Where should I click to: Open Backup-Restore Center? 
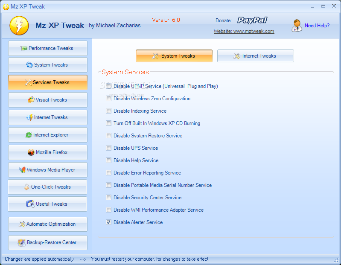(x=48, y=242)
